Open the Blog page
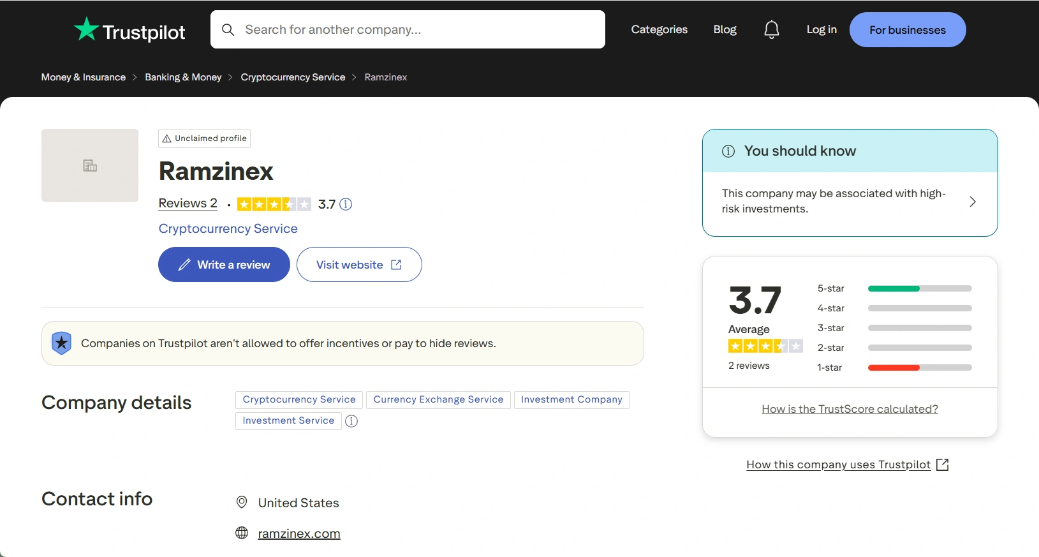 tap(725, 29)
